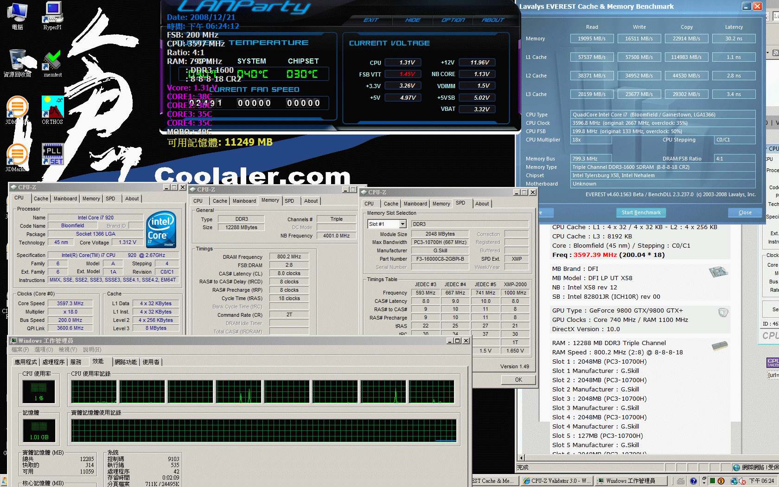Open OPTION in the LANParty monitor

453,20
